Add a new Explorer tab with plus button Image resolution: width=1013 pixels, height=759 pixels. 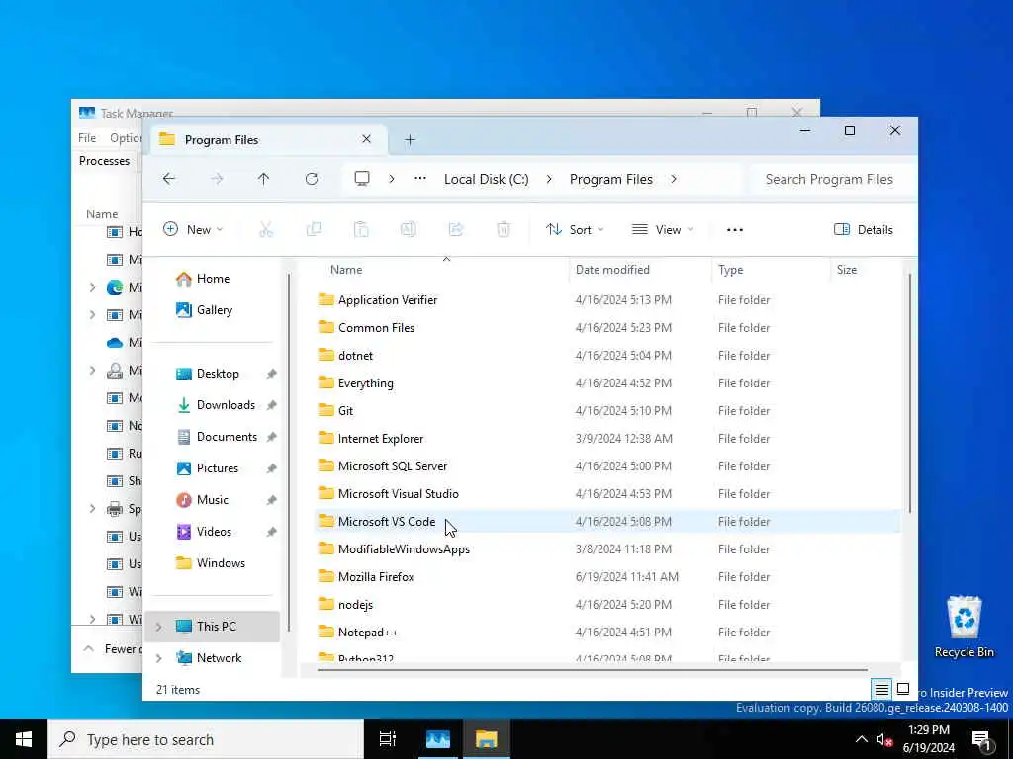pyautogui.click(x=410, y=140)
